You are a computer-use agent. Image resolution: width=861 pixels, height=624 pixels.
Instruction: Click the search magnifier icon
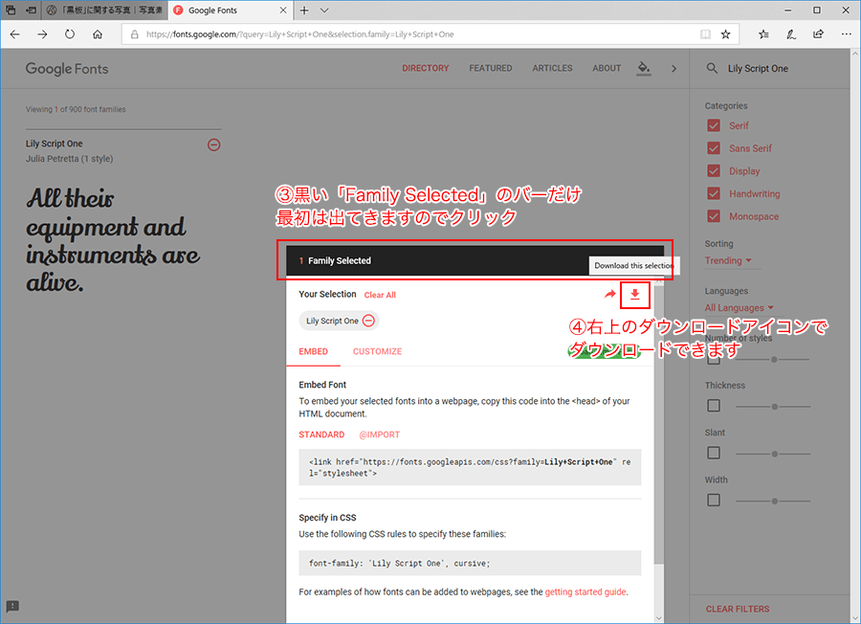[712, 68]
